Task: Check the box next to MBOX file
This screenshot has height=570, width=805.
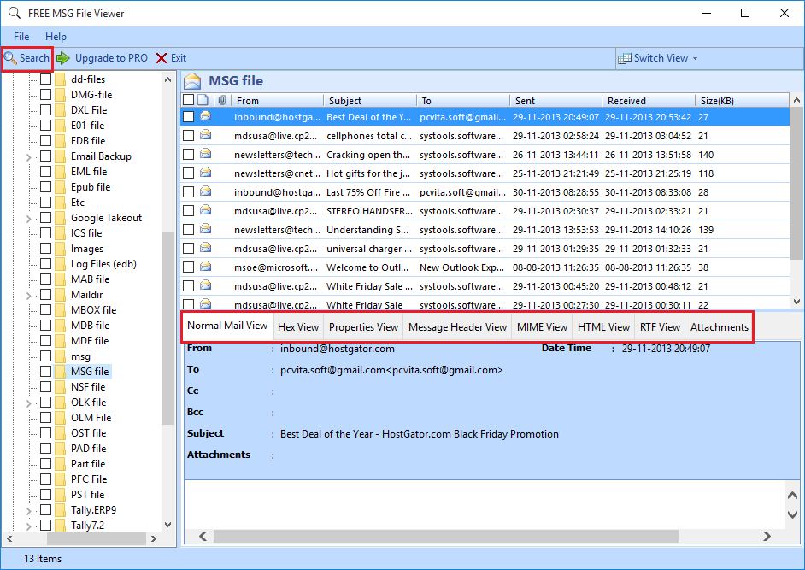Action: (x=45, y=310)
